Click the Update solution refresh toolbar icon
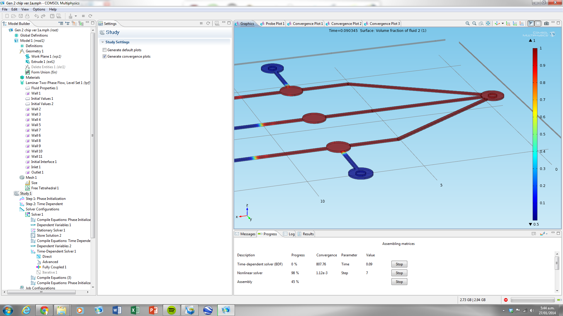563x316 pixels. [90, 16]
